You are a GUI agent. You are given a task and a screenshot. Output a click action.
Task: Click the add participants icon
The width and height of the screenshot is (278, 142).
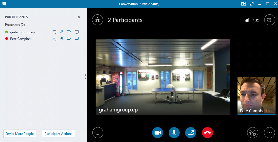[270, 20]
